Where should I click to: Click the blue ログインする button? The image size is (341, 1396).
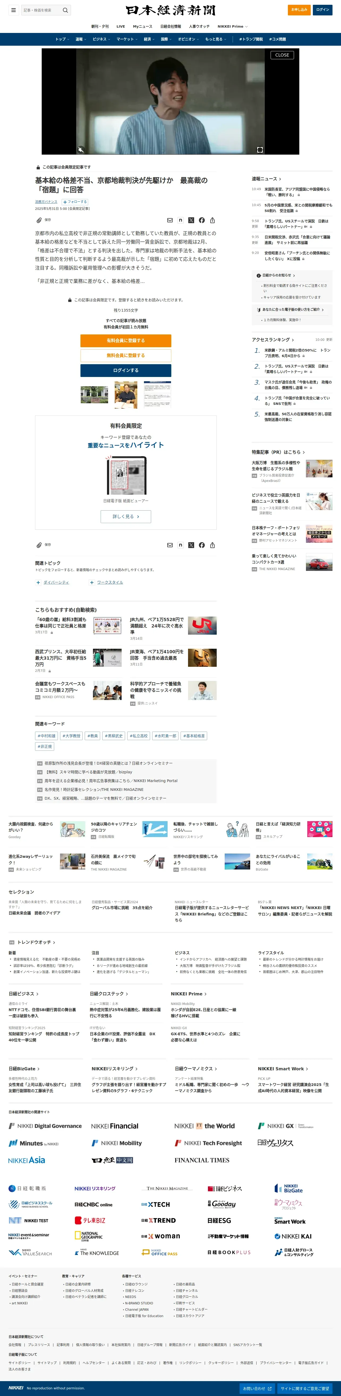pyautogui.click(x=126, y=370)
